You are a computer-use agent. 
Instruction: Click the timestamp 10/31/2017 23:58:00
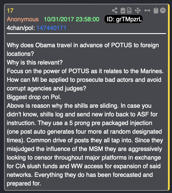click(x=72, y=19)
